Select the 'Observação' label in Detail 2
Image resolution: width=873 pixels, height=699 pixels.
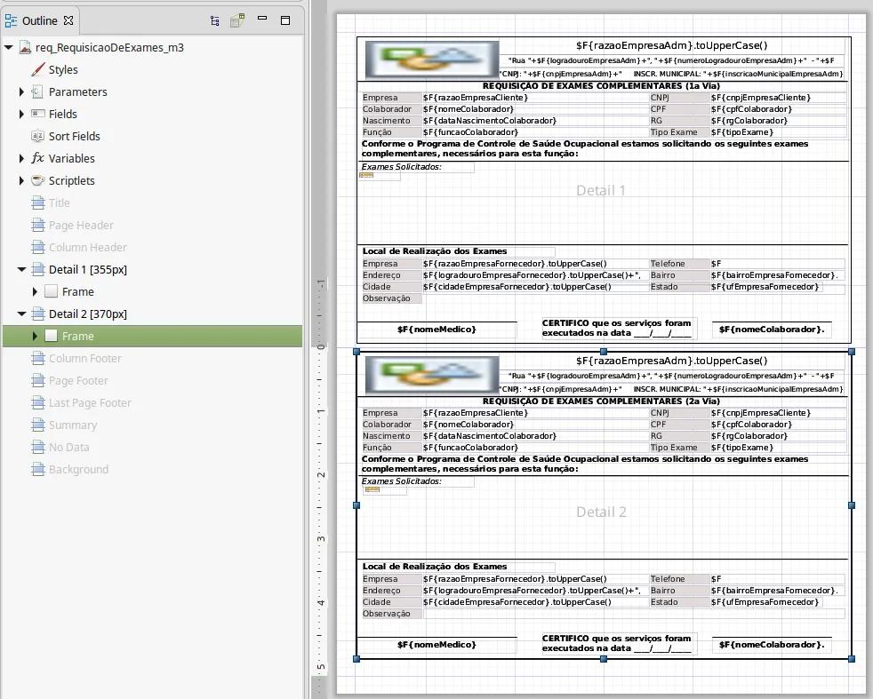point(391,614)
